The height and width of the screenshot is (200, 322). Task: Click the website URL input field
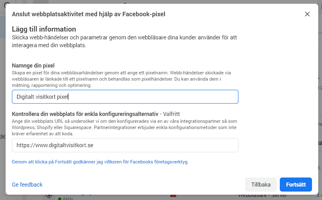125,145
